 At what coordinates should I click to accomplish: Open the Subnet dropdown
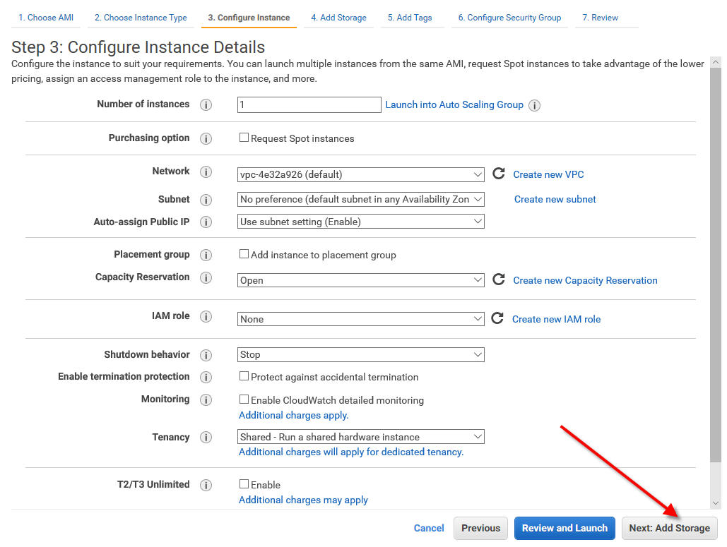pyautogui.click(x=361, y=200)
